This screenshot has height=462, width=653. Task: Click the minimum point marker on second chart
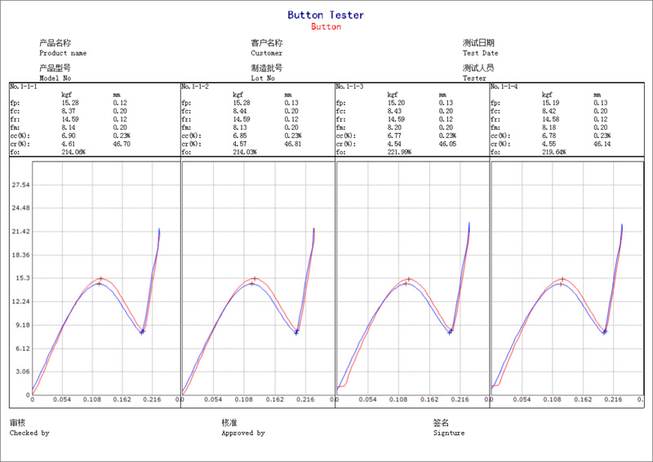[x=296, y=331]
